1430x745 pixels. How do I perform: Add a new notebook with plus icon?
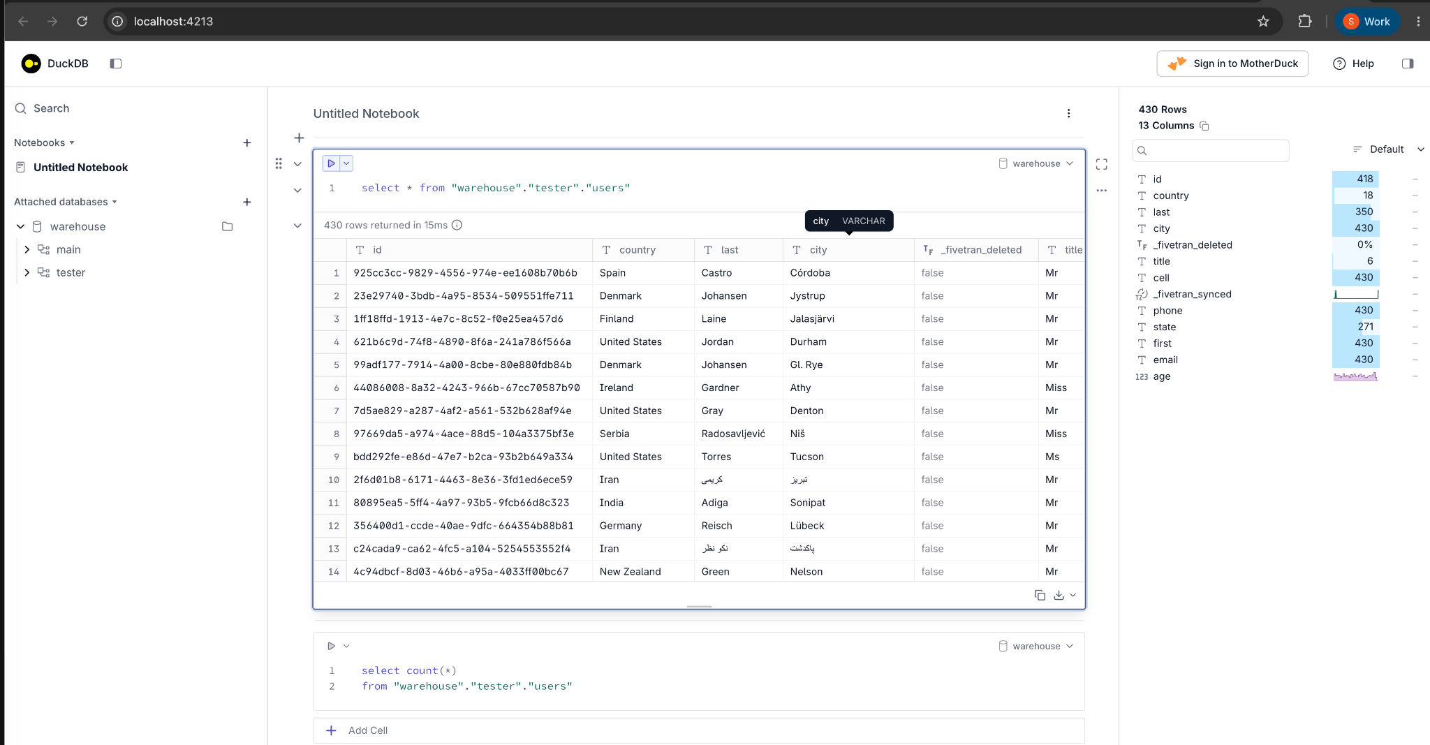tap(246, 142)
